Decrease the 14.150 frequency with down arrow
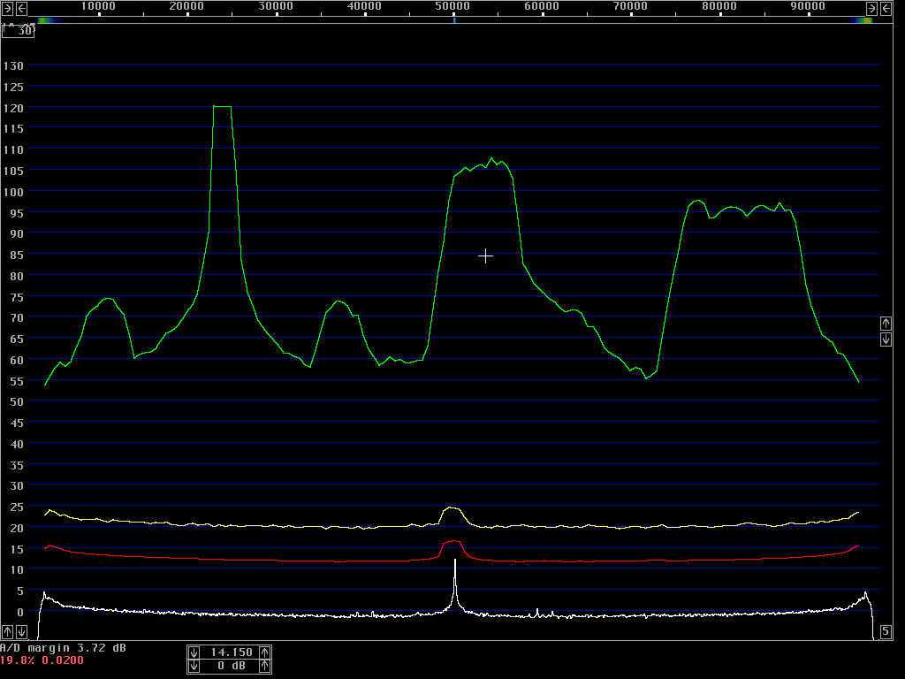Image resolution: width=905 pixels, height=679 pixels. pyautogui.click(x=194, y=652)
